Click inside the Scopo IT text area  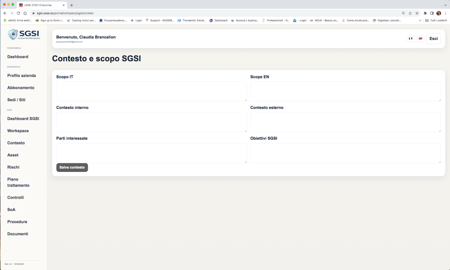pyautogui.click(x=151, y=91)
